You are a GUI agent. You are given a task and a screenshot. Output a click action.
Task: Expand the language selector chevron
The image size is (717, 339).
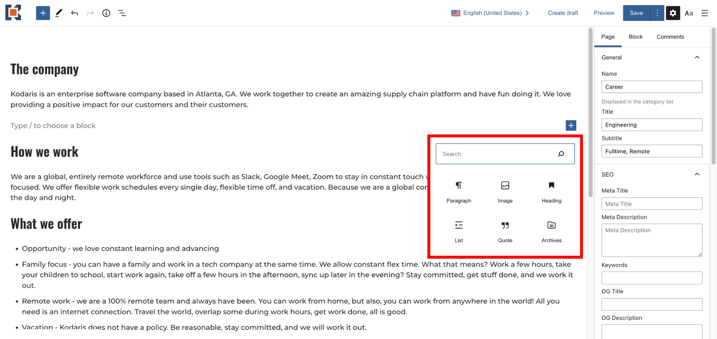[527, 13]
